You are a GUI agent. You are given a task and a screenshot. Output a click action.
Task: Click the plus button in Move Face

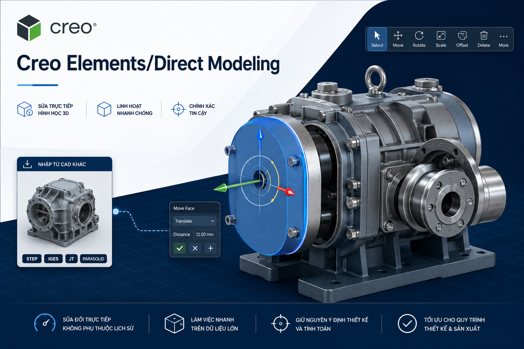click(210, 248)
